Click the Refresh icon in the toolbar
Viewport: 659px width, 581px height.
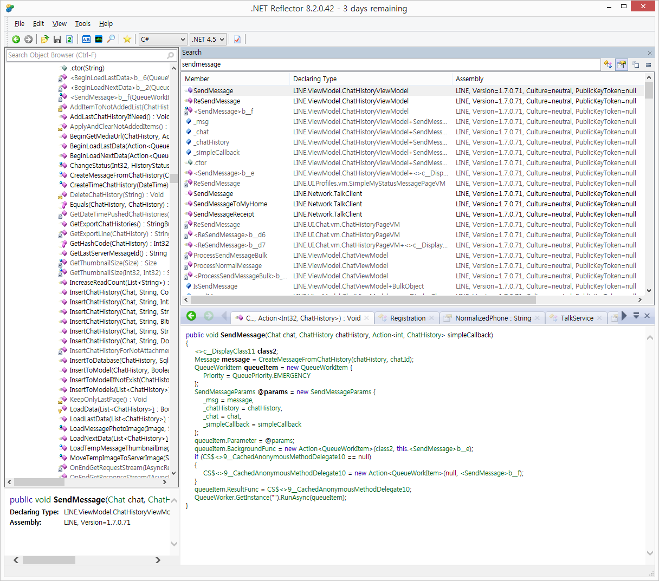pos(69,39)
